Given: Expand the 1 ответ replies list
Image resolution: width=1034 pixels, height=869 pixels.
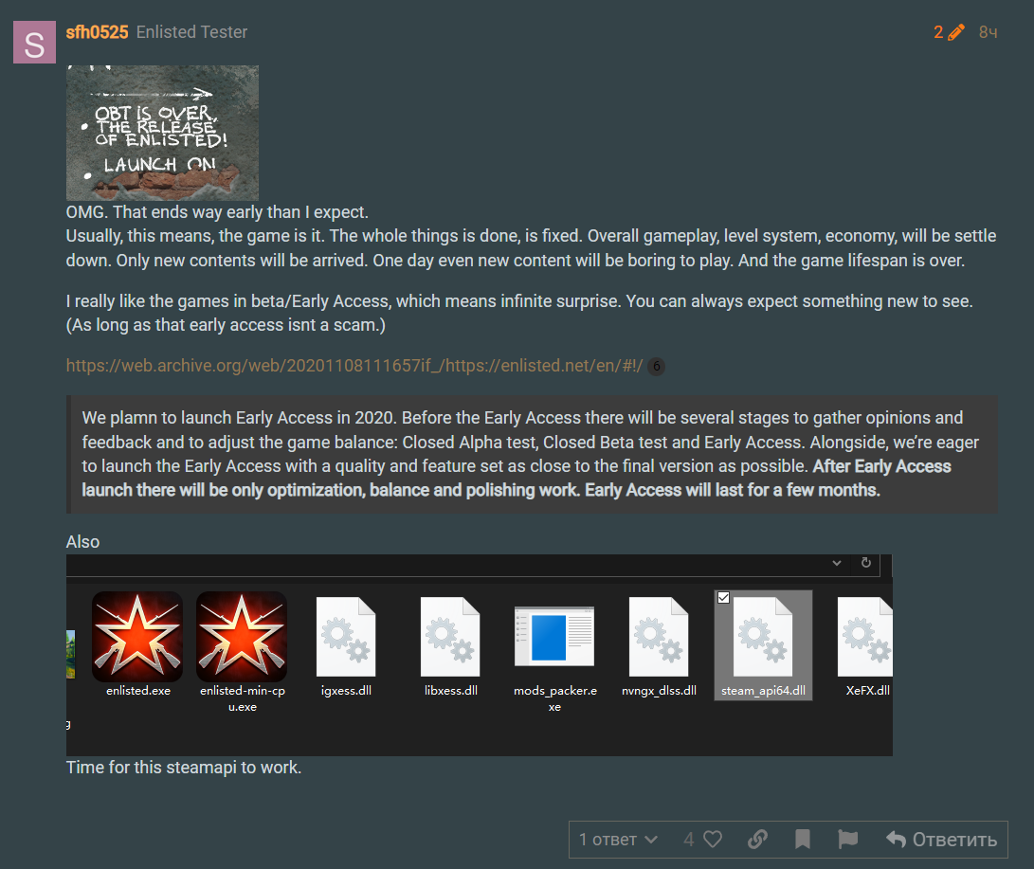Looking at the screenshot, I should click(x=618, y=839).
